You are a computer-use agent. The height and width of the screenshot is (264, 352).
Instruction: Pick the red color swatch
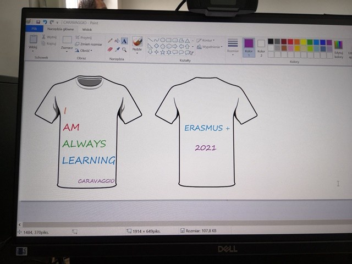pyautogui.click(x=290, y=42)
